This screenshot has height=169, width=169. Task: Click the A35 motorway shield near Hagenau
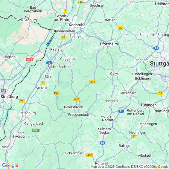pos(30,60)
